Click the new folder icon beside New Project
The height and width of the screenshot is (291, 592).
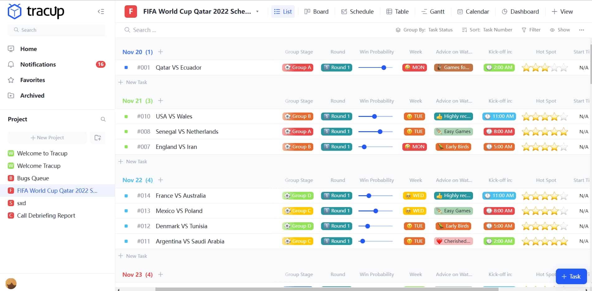pos(97,138)
